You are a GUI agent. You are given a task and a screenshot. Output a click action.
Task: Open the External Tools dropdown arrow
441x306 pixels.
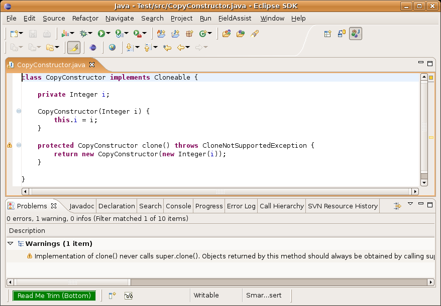point(145,34)
